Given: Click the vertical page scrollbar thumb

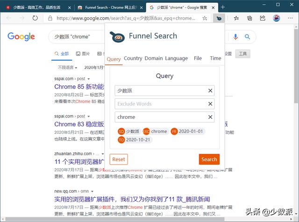Looking at the screenshot, I should point(296,66).
